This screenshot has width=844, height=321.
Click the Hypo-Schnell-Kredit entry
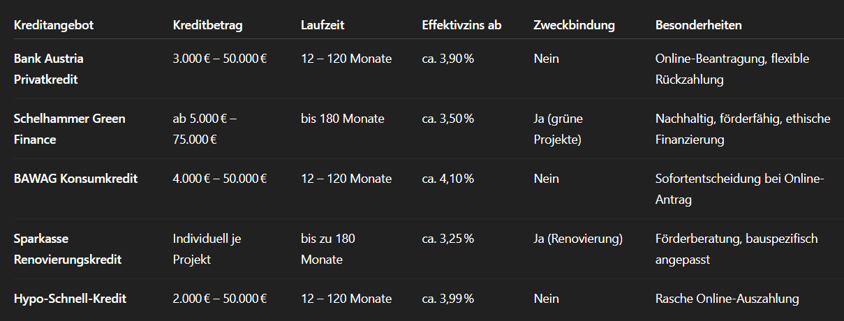click(70, 299)
